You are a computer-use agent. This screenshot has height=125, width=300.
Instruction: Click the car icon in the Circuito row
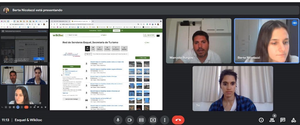[87, 100]
